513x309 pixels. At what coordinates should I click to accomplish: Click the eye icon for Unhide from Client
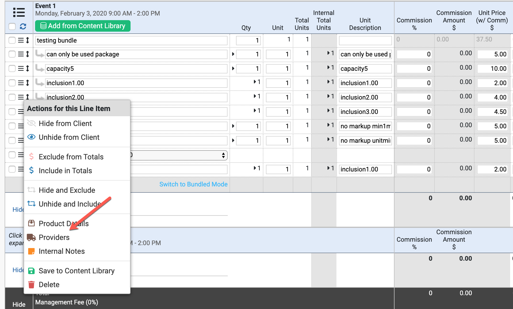pos(31,137)
